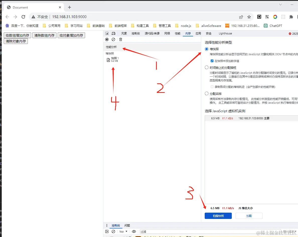Click the trash can garbage collect icon
298x237 pixels.
(120, 39)
